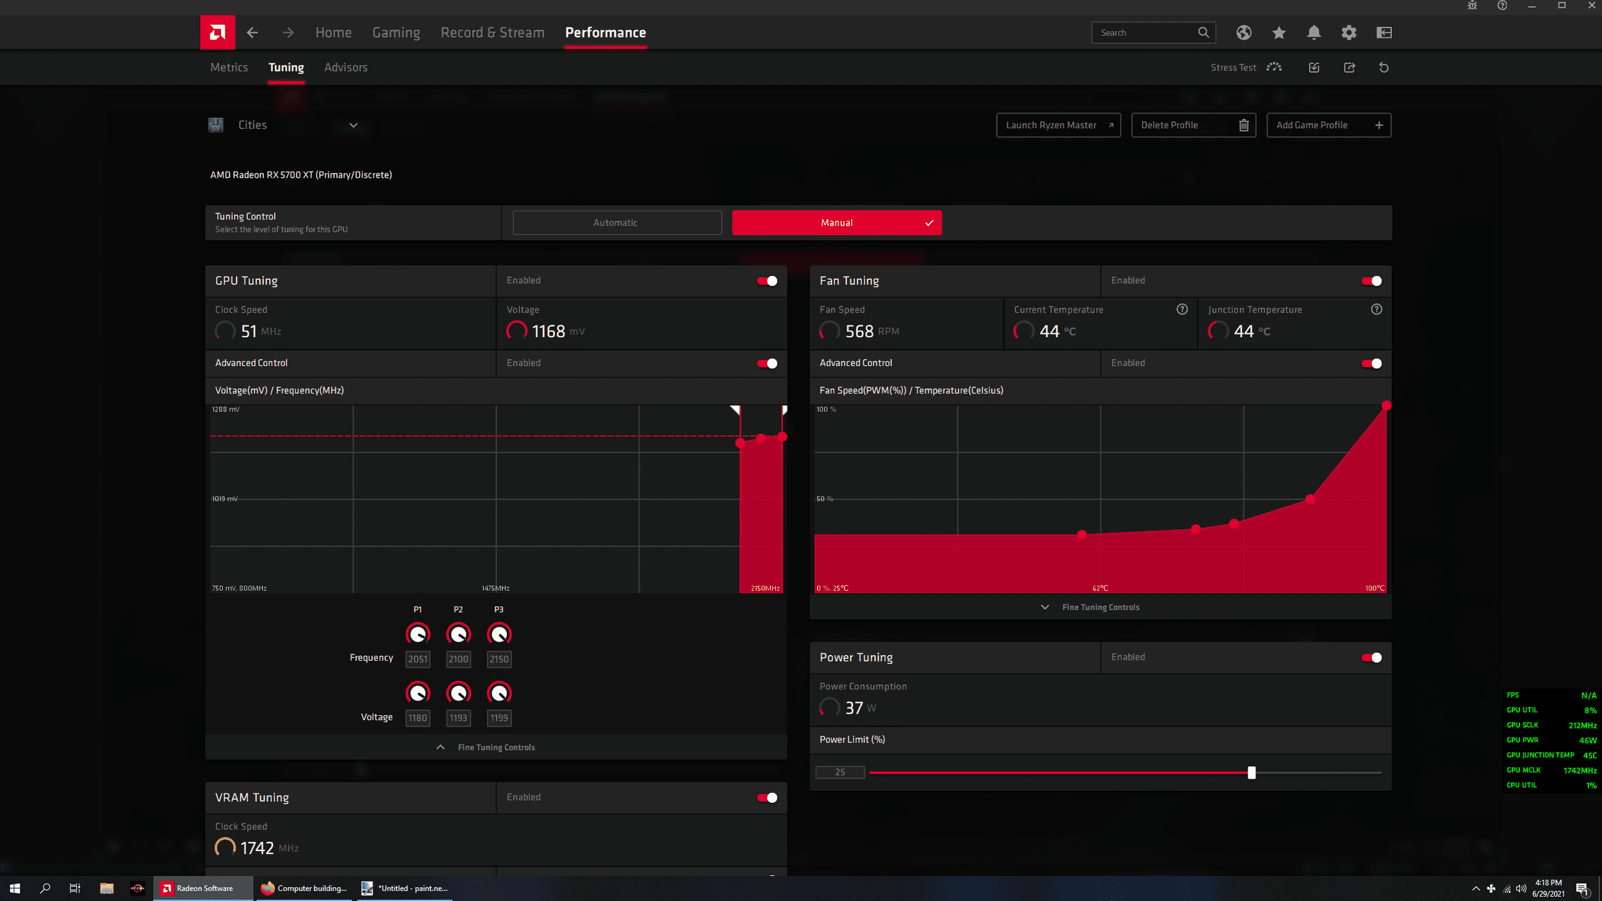
Task: Click Launch Ryzen Master button
Action: tap(1059, 125)
